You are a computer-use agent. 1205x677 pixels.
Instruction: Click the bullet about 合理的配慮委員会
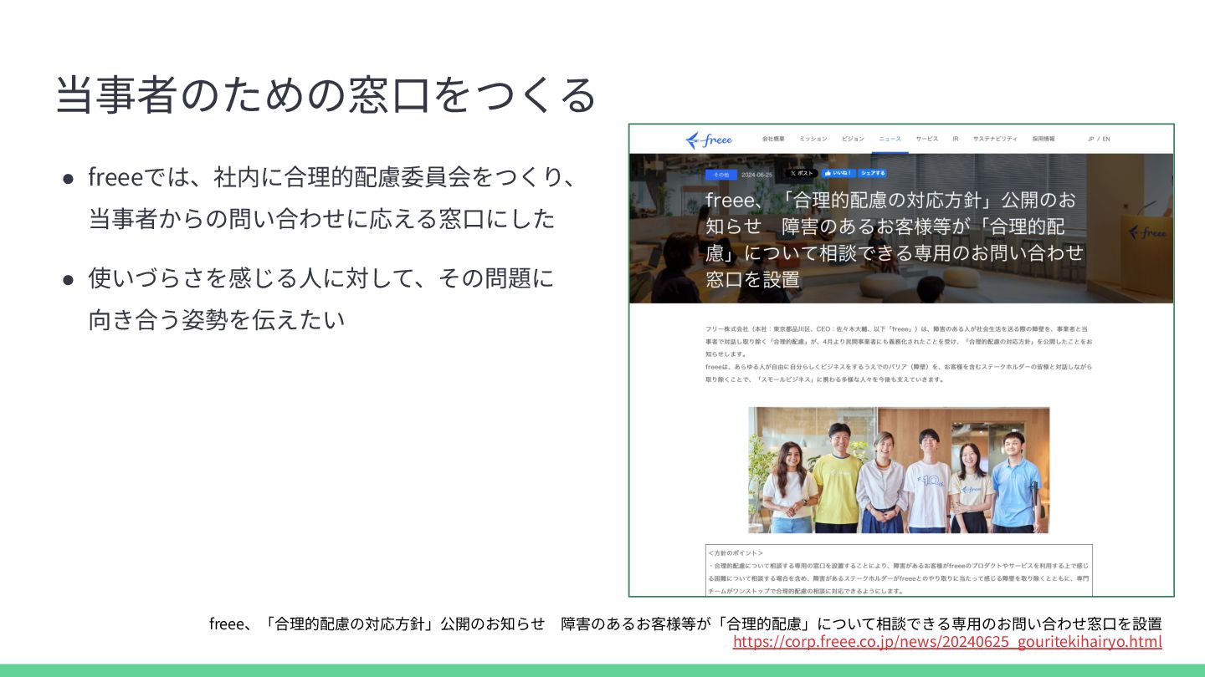click(332, 198)
